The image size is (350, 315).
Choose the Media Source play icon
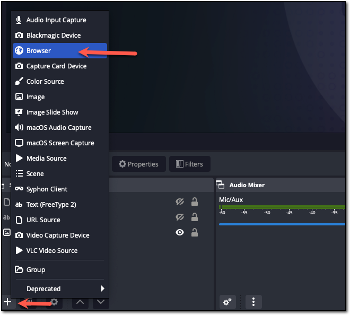[19, 159]
